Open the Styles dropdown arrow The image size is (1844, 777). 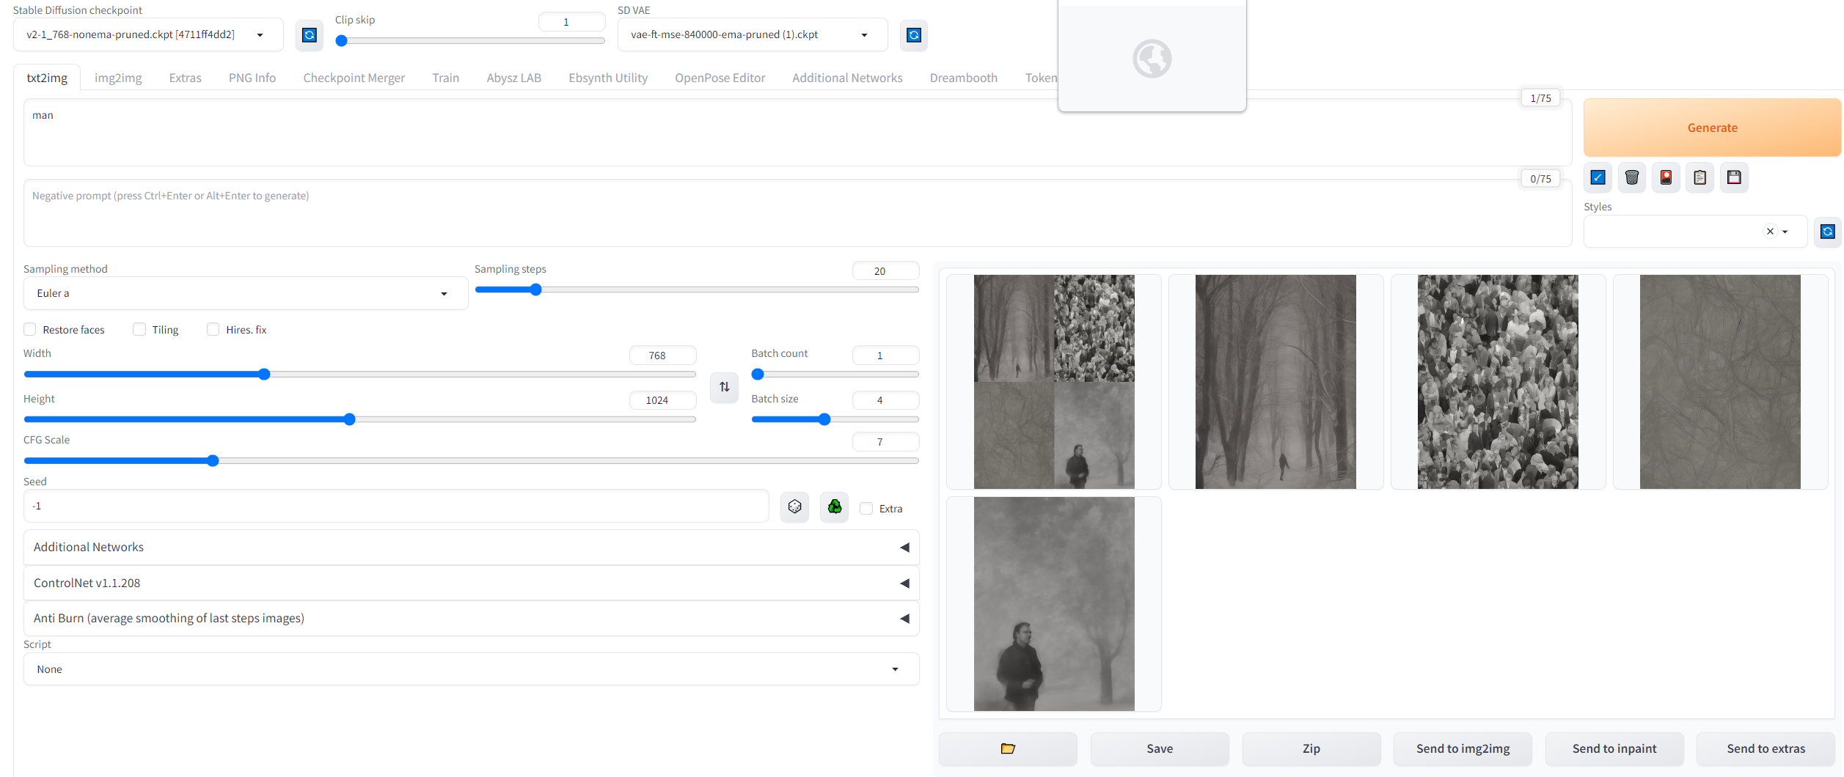pos(1785,232)
